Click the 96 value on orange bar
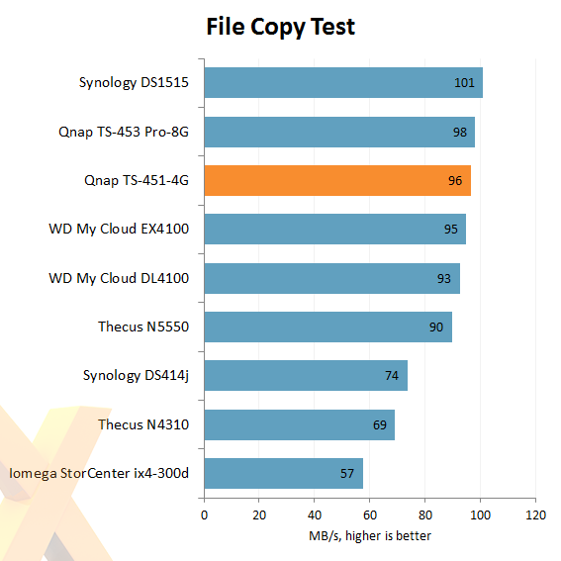561x561 pixels. (455, 181)
